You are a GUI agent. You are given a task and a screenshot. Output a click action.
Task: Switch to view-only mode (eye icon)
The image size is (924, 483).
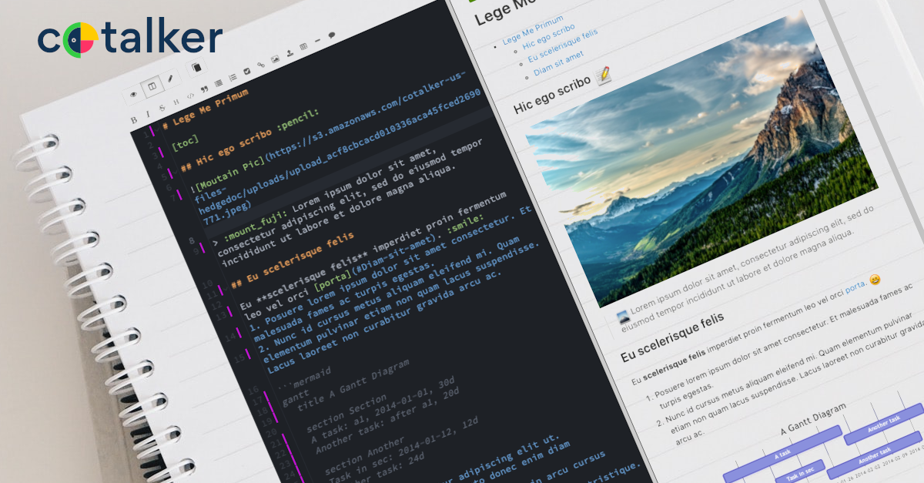click(x=133, y=95)
